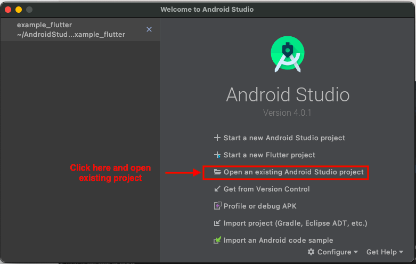Click the Profile or debug APK icon

point(217,206)
